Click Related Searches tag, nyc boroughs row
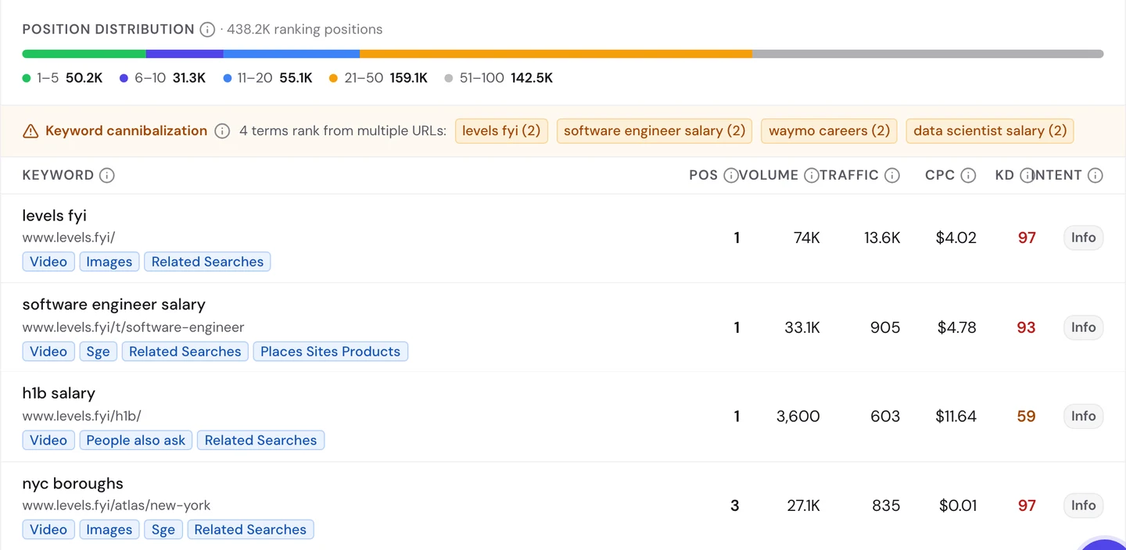1126x550 pixels. point(250,530)
